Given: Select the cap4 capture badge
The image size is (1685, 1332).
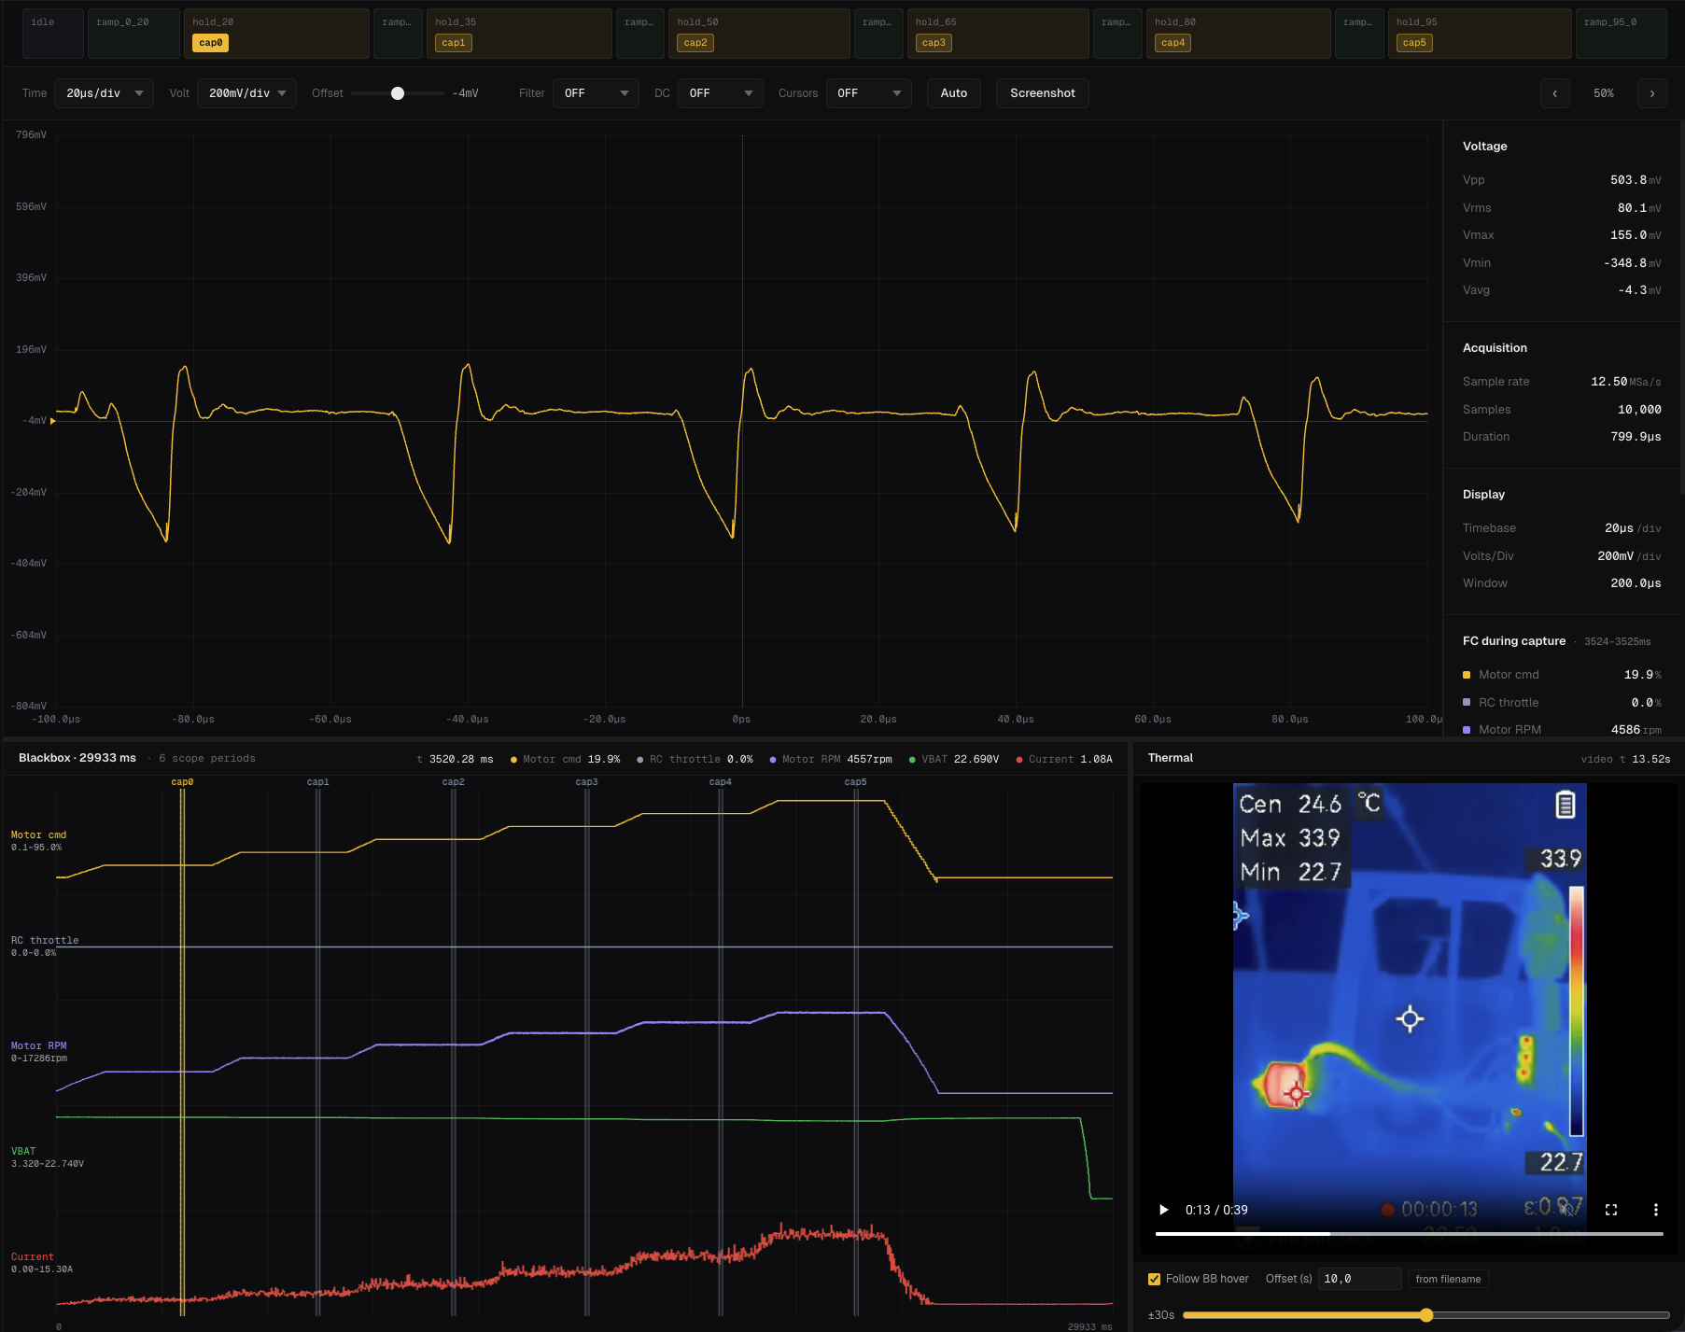Looking at the screenshot, I should pos(1172,43).
